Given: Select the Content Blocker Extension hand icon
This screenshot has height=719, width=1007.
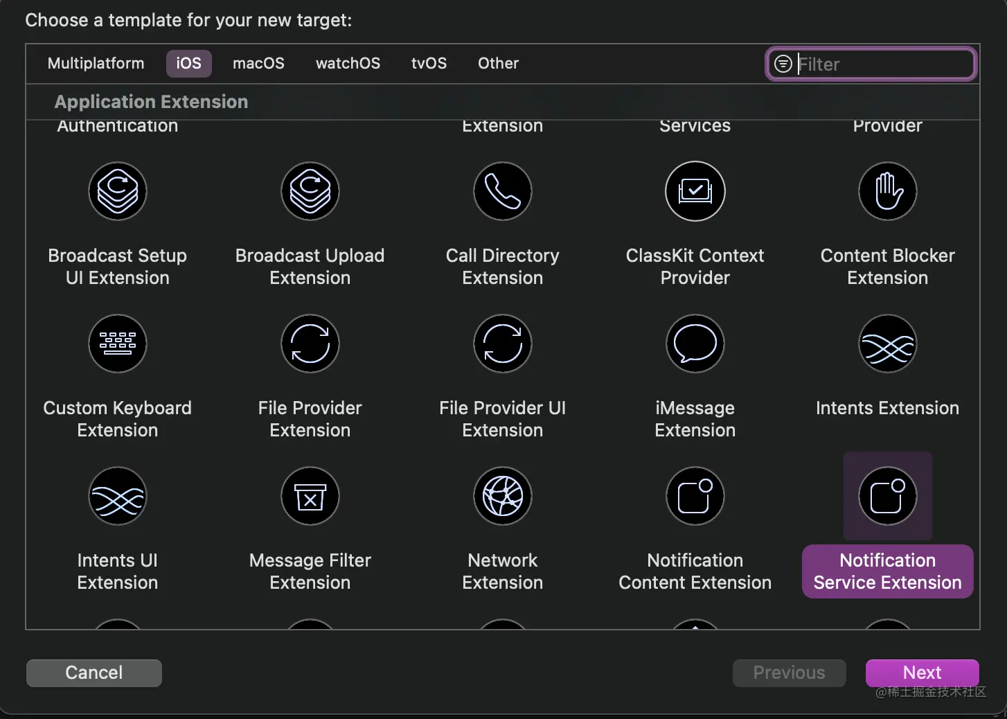Looking at the screenshot, I should pyautogui.click(x=888, y=191).
